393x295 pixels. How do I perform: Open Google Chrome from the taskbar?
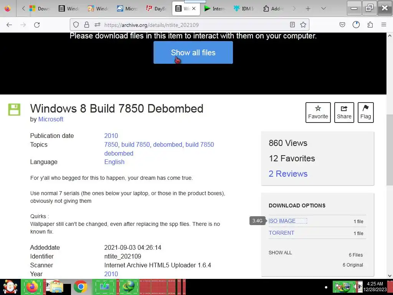(x=81, y=287)
